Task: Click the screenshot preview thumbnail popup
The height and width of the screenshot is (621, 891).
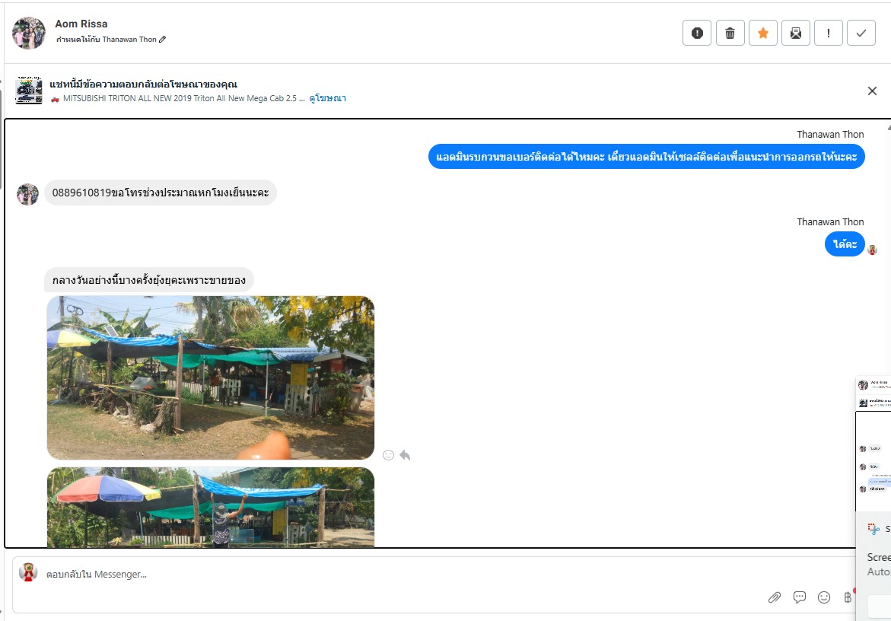Action: click(873, 444)
